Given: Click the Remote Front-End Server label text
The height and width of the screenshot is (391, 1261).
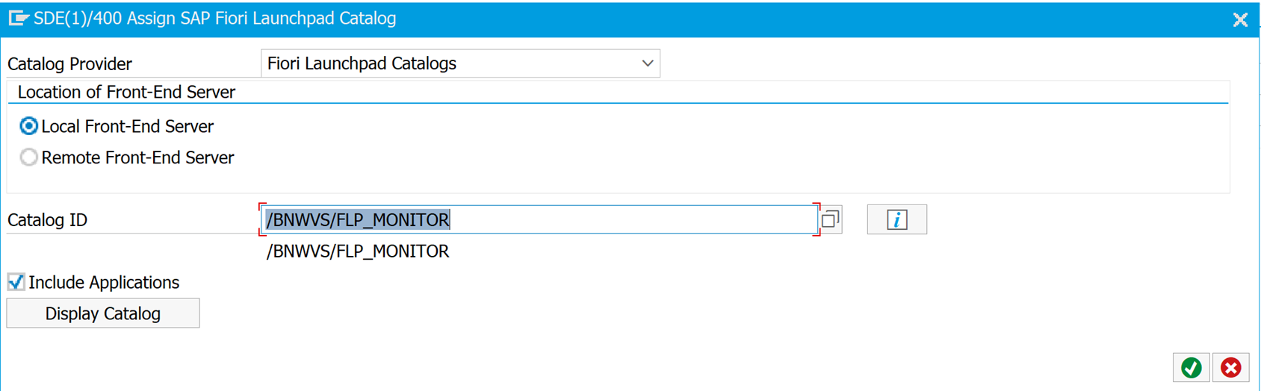Looking at the screenshot, I should 137,158.
